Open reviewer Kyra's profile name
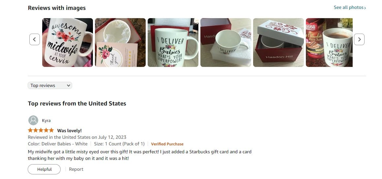Screen dimensions: 382x179 [x=46, y=121]
